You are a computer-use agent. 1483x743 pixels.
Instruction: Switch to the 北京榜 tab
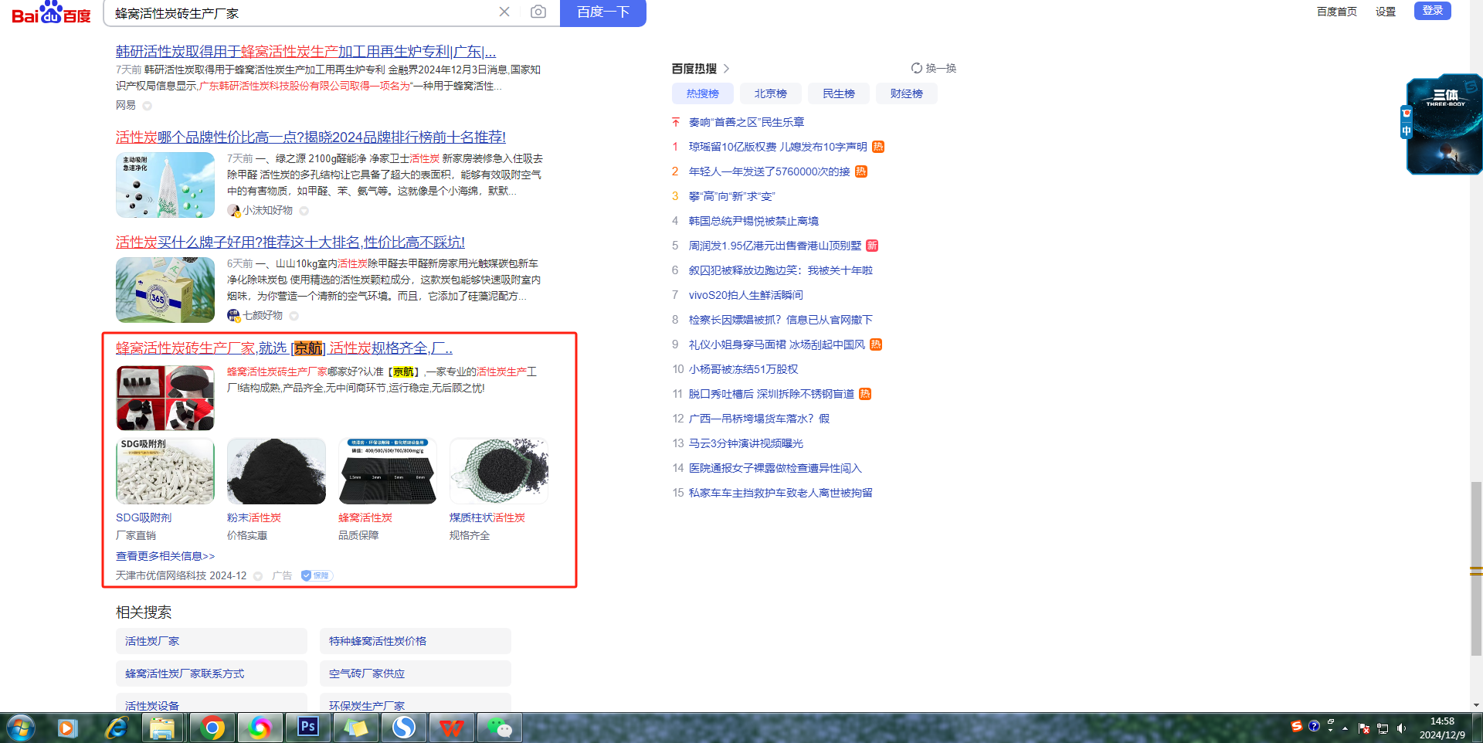click(x=771, y=93)
